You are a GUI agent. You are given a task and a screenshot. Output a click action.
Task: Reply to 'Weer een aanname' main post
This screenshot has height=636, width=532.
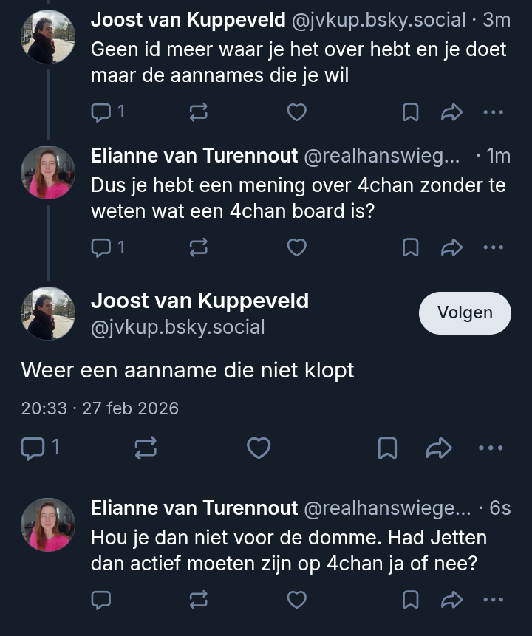point(33,448)
